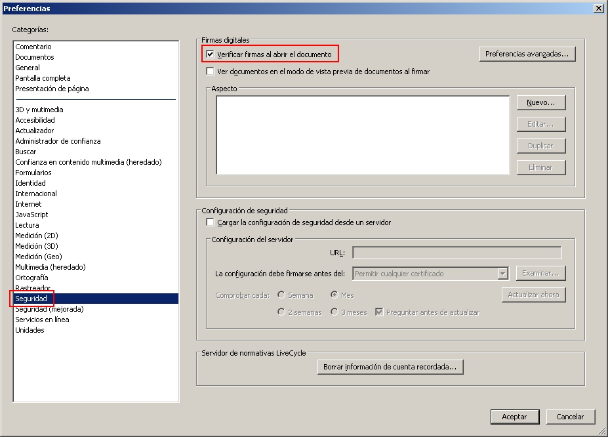Image resolution: width=608 pixels, height=437 pixels.
Task: Select '3D y multimedia' category
Action: (39, 110)
